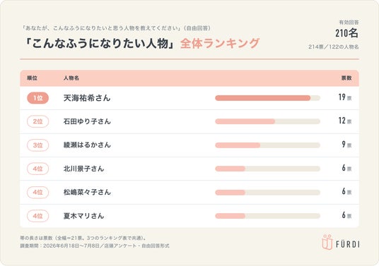
Task: Select the name 石田ゆり子さん
Action: 87,121
